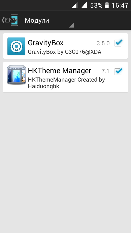The image size is (131, 233).
Task: Select the HKTheme Manager module title
Action: (x=59, y=71)
